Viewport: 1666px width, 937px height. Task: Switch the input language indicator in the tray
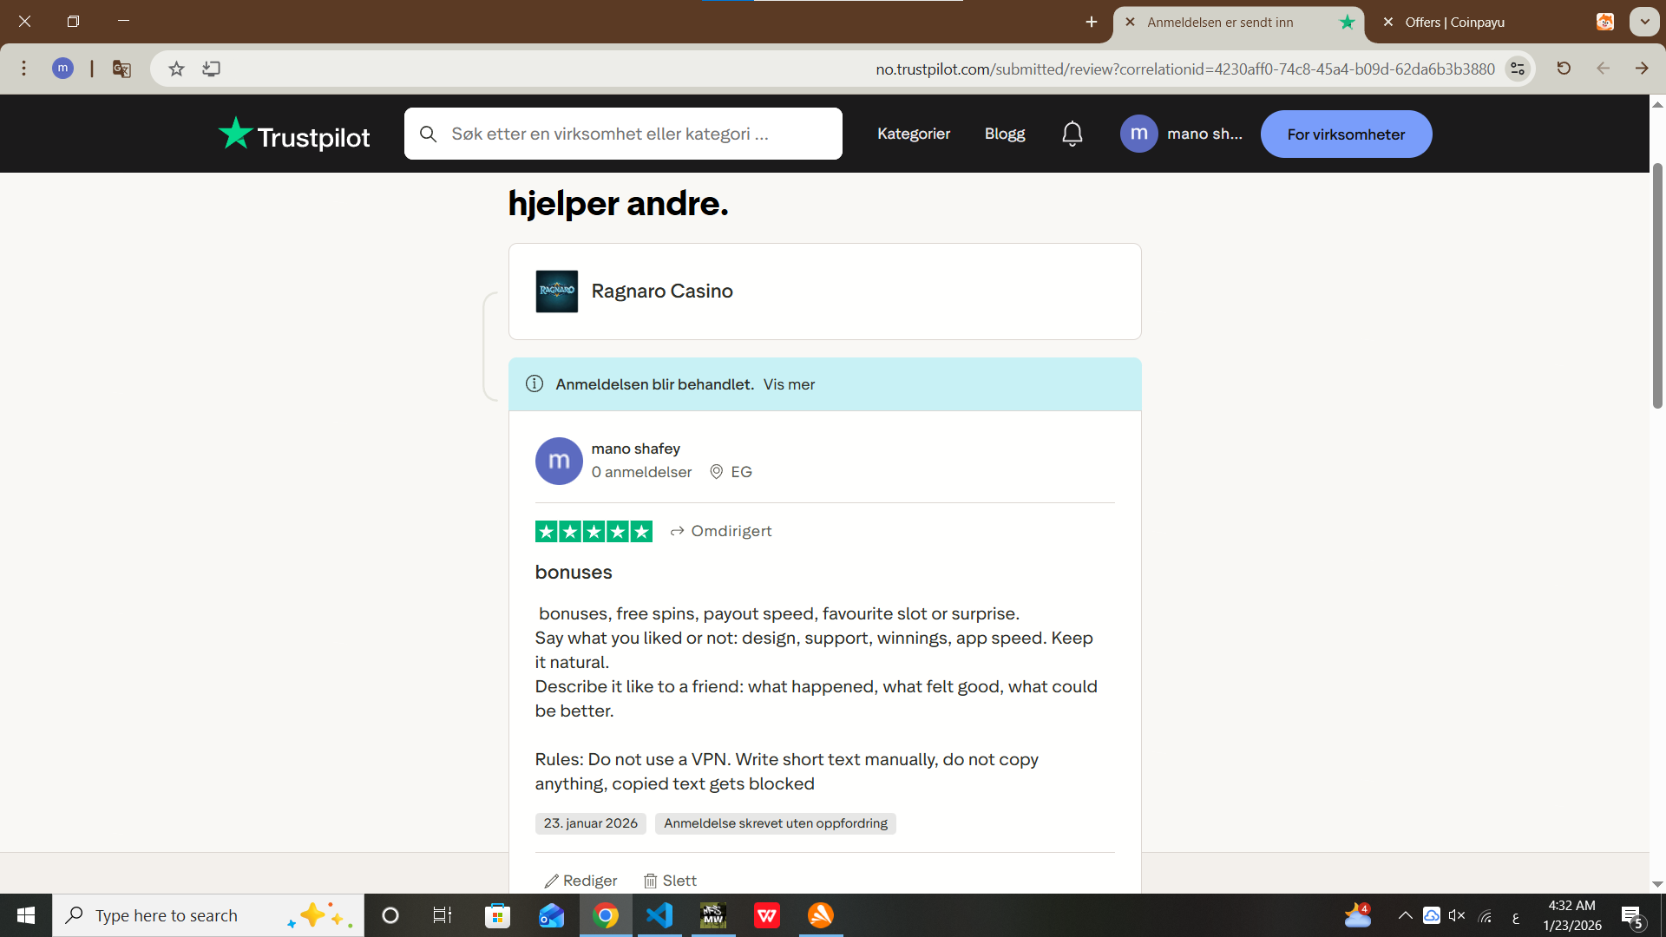(x=1516, y=916)
